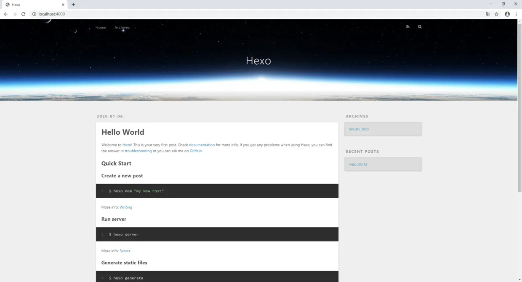Restore down the browser window
The width and height of the screenshot is (522, 282).
[x=503, y=4]
